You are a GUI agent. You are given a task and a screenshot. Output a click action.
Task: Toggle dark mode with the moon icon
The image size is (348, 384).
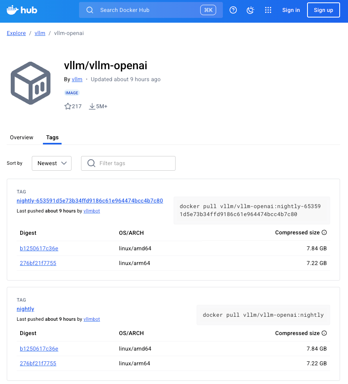point(250,10)
